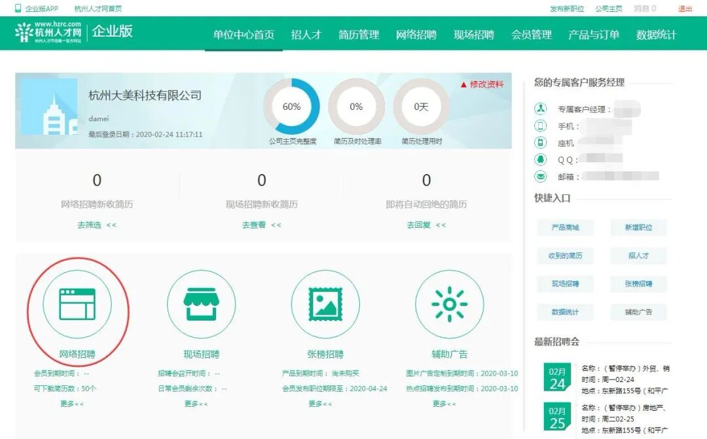
Task: Click the mobile phone icon beside 手机
Action: [x=540, y=126]
